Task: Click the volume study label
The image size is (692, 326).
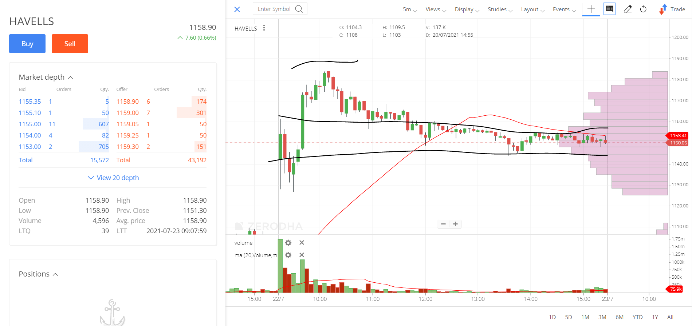Action: click(243, 243)
